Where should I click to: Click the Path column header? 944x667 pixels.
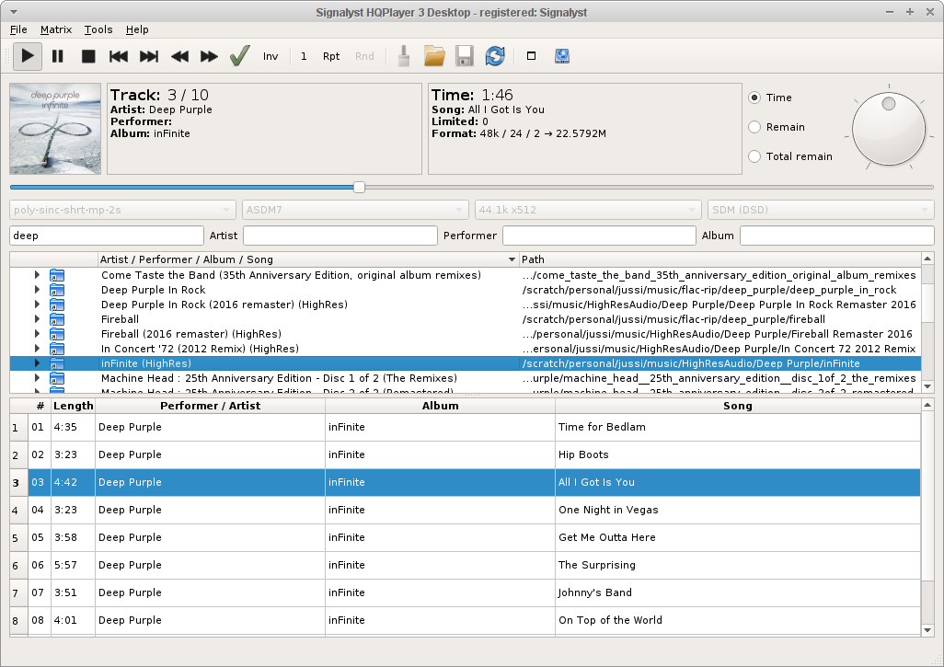pyautogui.click(x=720, y=259)
